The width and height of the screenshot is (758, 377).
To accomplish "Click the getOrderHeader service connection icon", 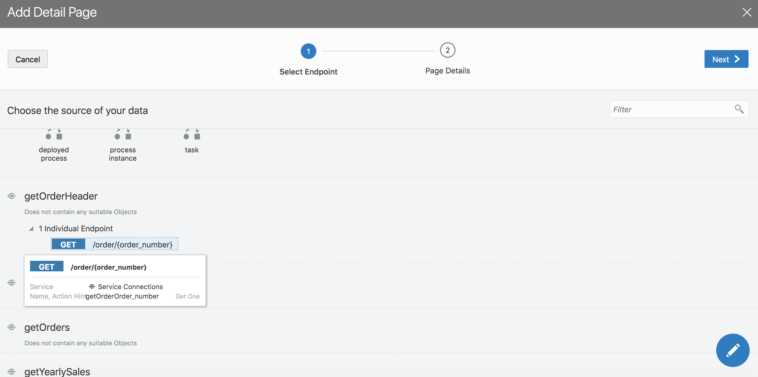I will 12,196.
